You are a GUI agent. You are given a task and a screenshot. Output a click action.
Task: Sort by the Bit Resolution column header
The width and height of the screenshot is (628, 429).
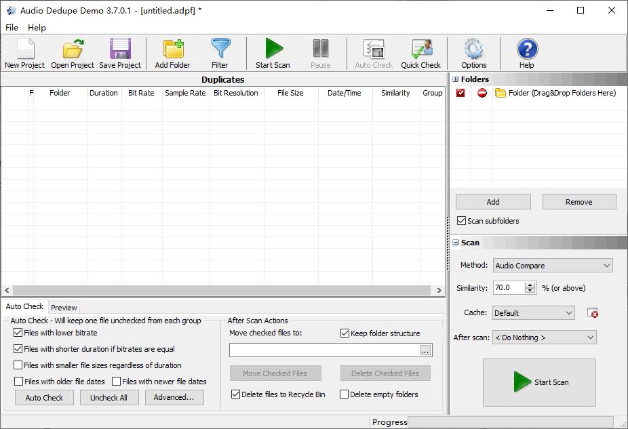coord(236,93)
